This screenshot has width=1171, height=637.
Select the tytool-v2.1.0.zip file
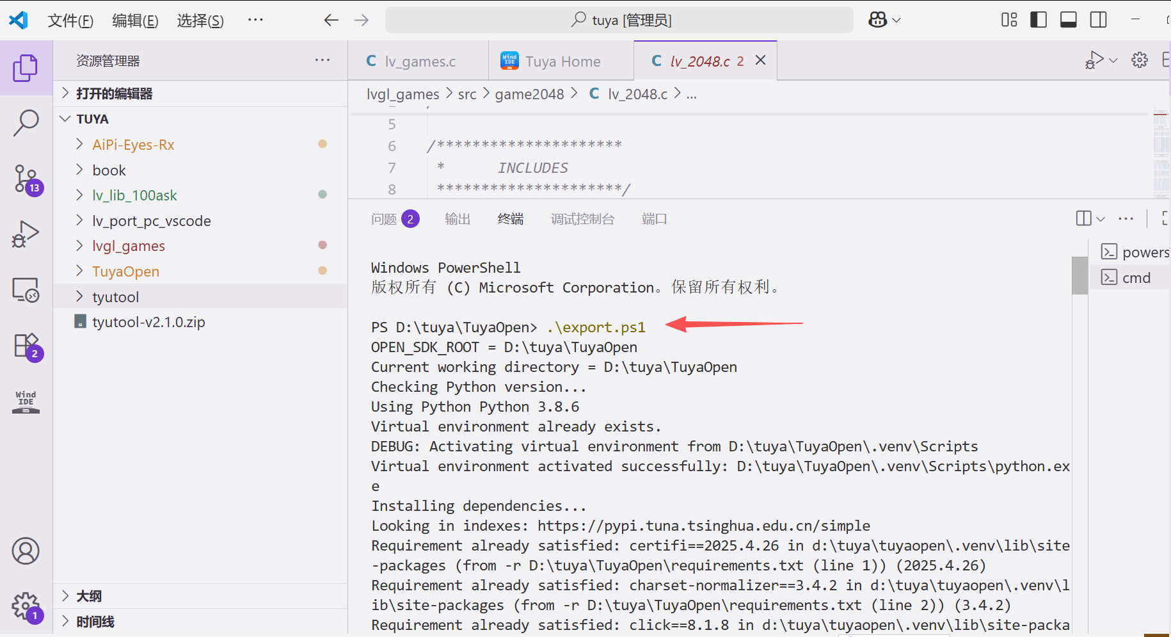coord(200,322)
